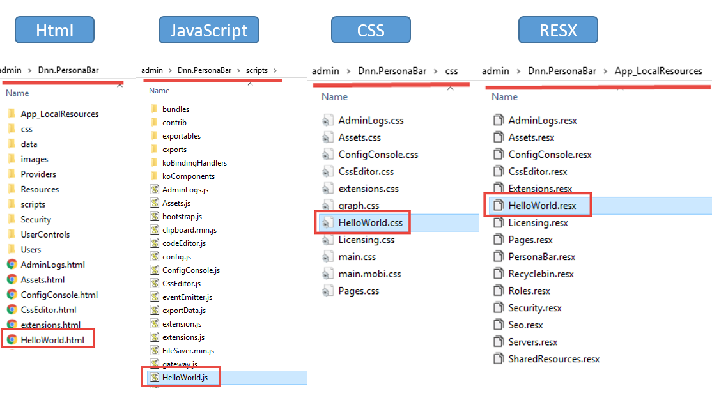
Task: Click the script icon of AdminLogs.js
Action: tap(155, 189)
